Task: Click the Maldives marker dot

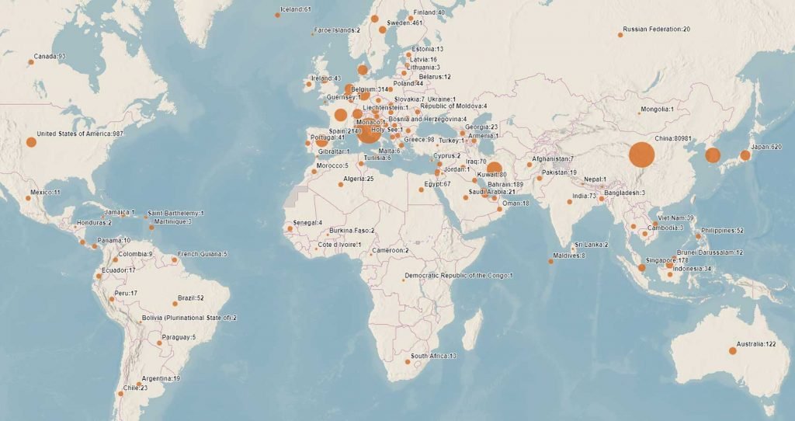Action: point(550,262)
